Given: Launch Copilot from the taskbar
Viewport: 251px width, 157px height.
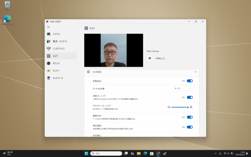Looking at the screenshot, I should pos(132,154).
